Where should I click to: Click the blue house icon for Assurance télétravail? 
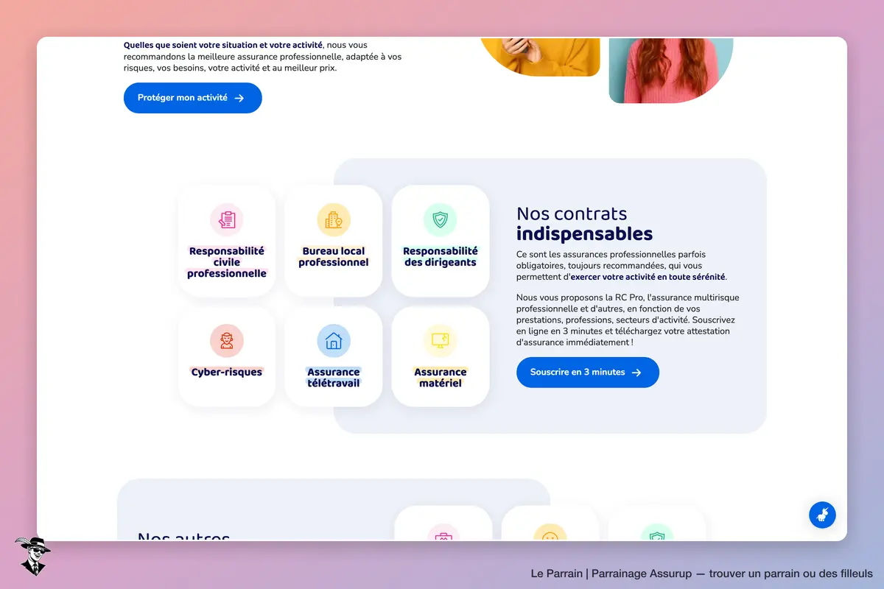[x=334, y=341]
